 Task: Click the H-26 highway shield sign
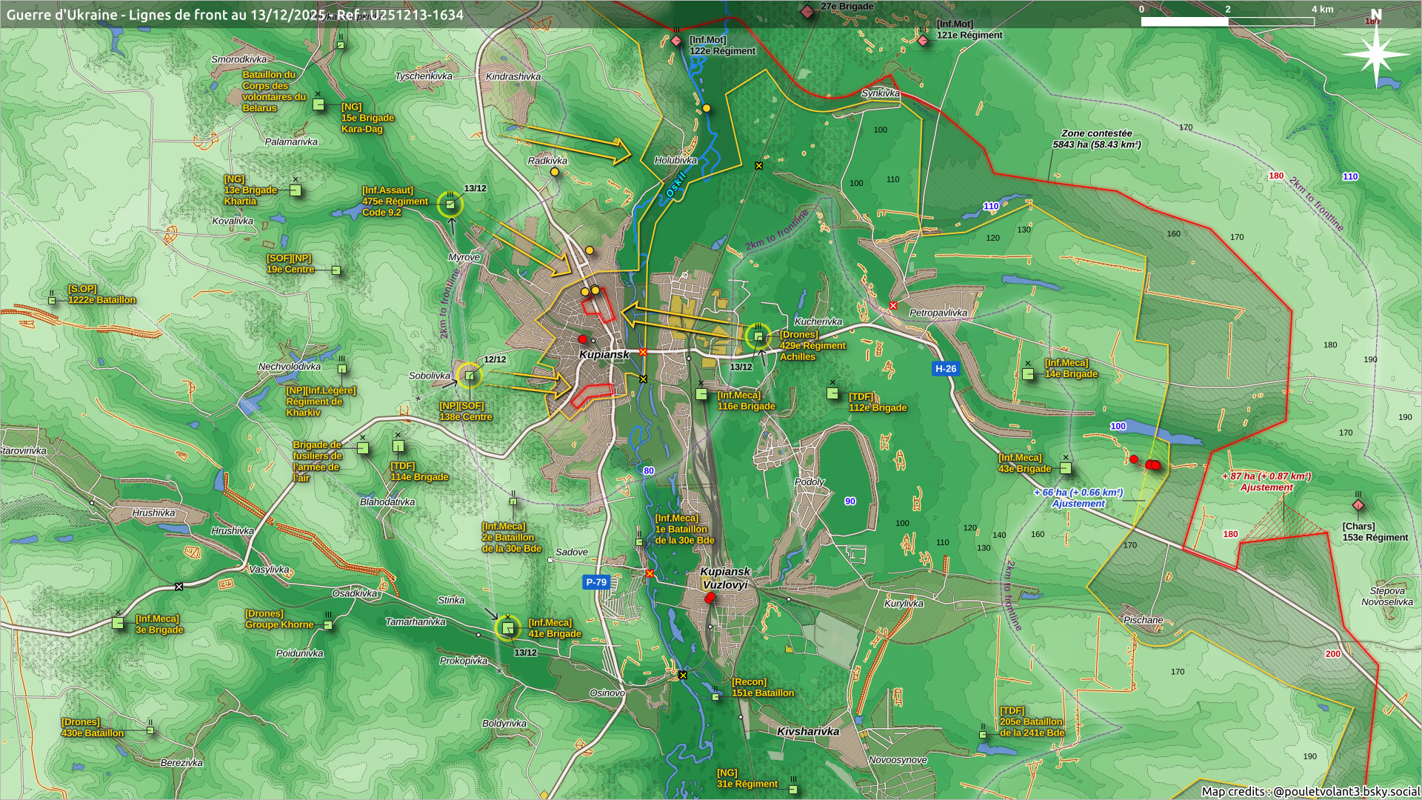(x=945, y=368)
